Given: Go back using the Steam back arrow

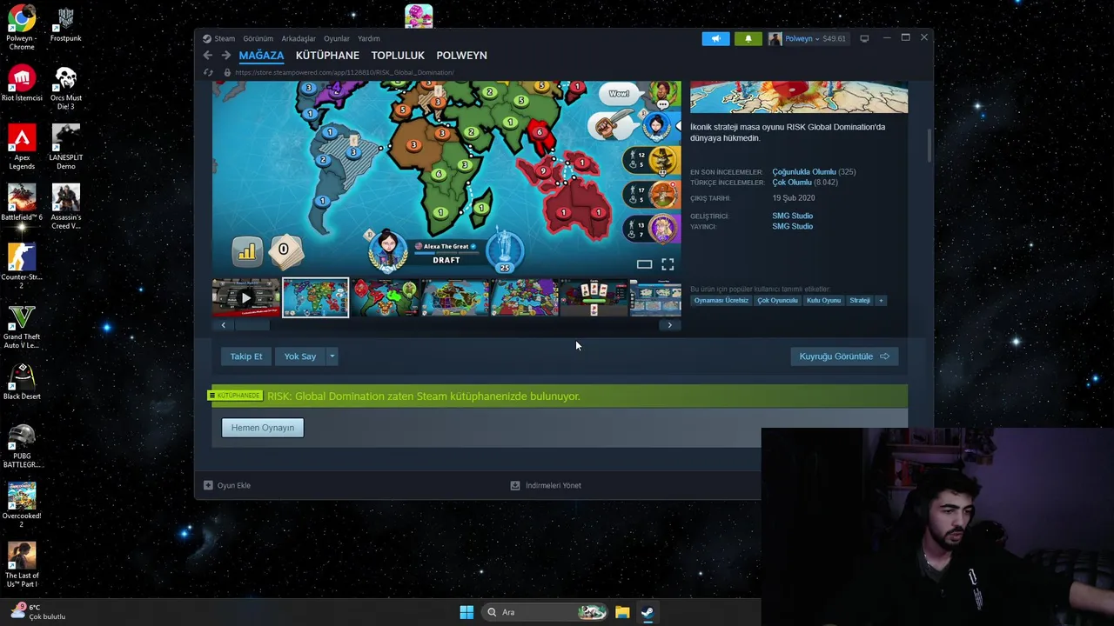Looking at the screenshot, I should [207, 55].
